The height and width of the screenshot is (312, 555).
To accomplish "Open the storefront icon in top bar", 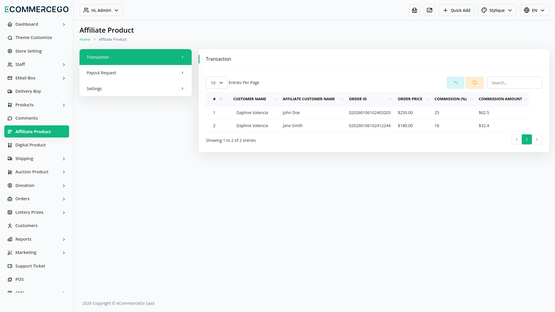I will pyautogui.click(x=415, y=10).
